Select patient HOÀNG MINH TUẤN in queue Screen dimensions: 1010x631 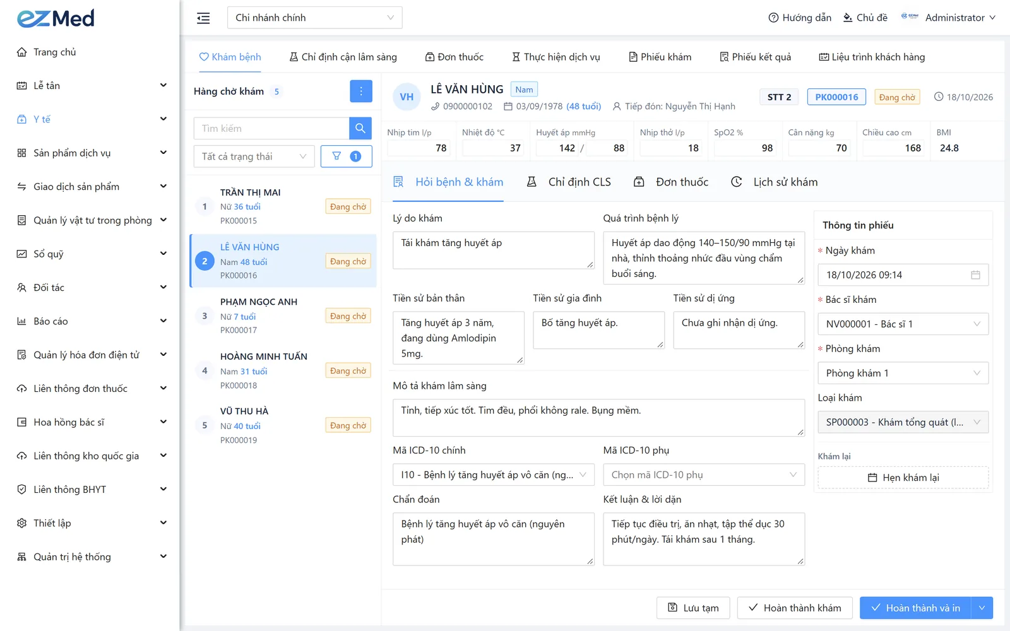[283, 370]
